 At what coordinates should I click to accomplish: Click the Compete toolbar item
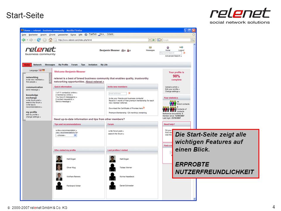click(x=110, y=34)
